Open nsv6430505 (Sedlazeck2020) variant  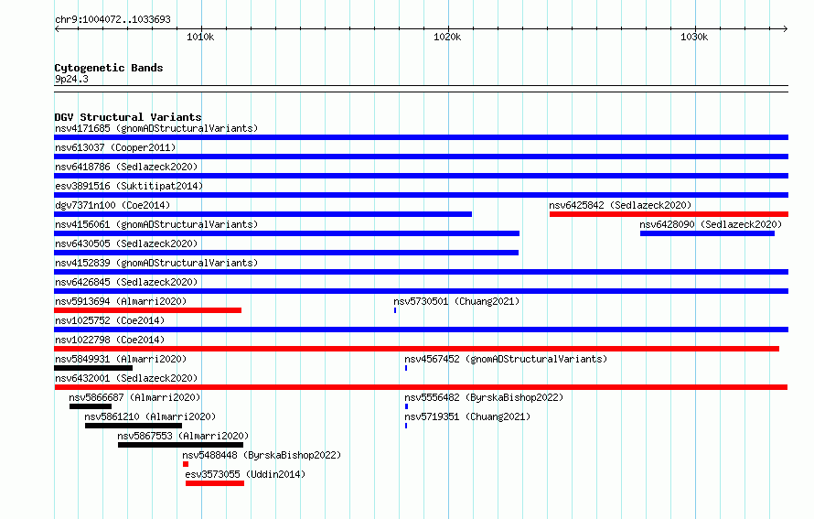point(126,243)
